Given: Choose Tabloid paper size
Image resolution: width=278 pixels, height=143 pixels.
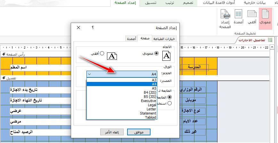Looking at the screenshot, I should click(x=122, y=117).
